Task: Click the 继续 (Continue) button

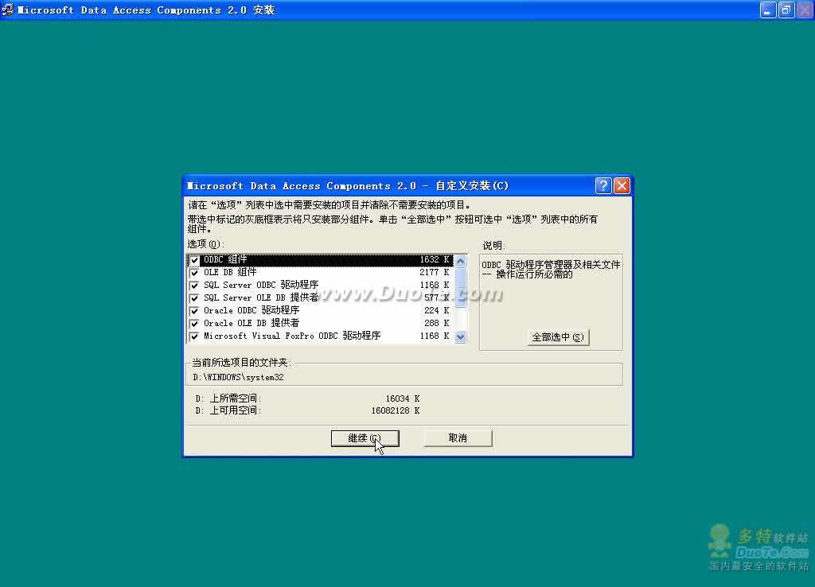Action: [x=365, y=438]
